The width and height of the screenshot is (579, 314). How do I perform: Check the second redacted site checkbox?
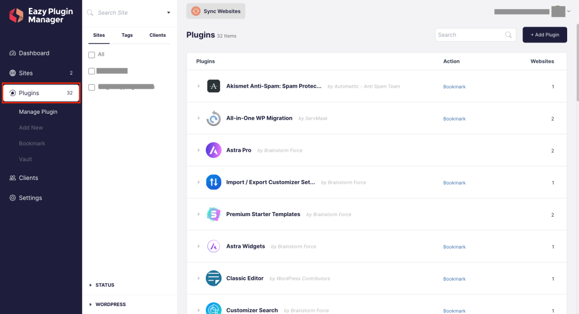(x=92, y=87)
